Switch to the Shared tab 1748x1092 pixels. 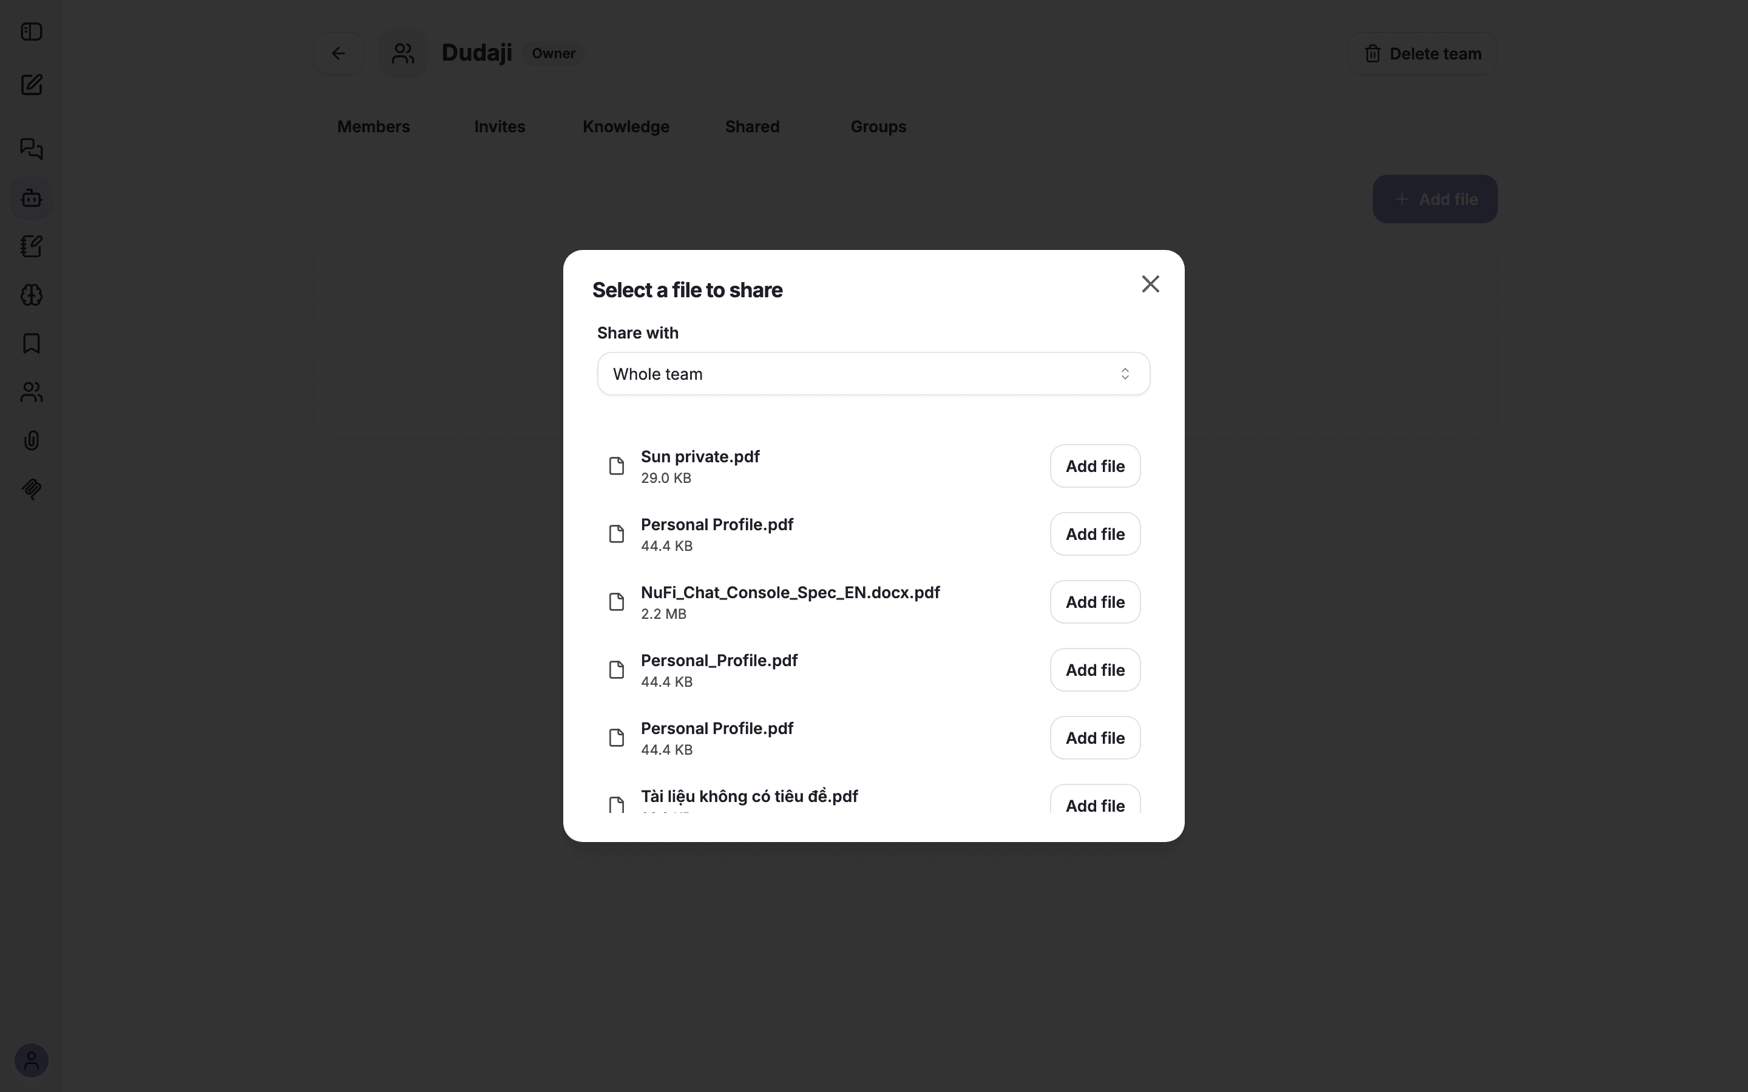click(752, 126)
